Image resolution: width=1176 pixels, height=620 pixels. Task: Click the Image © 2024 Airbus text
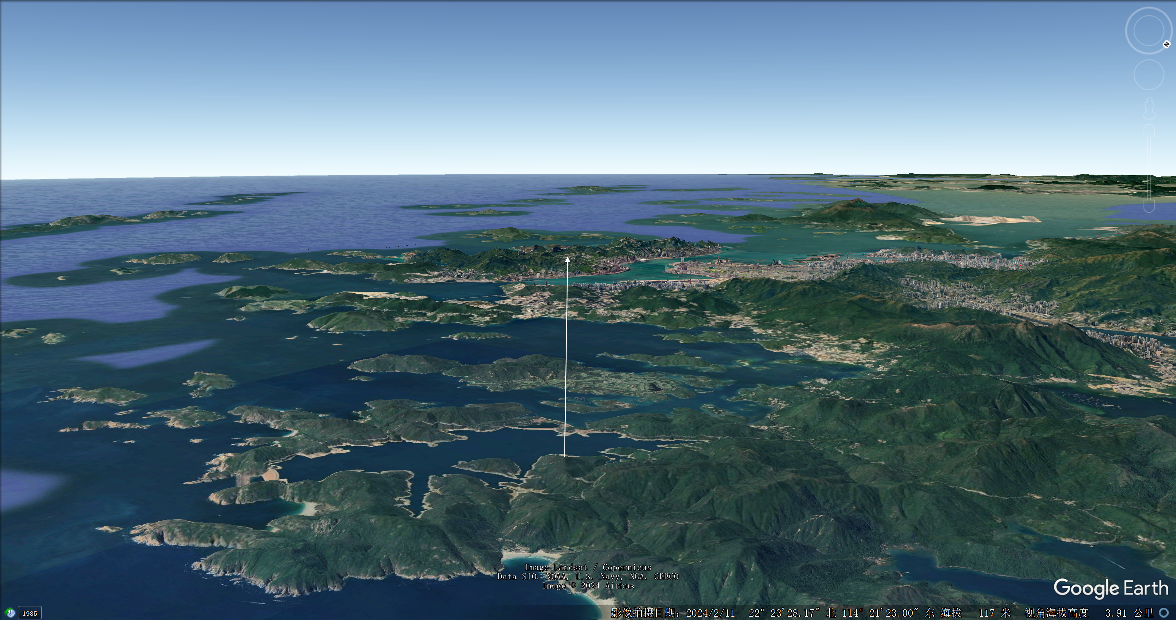coord(588,586)
